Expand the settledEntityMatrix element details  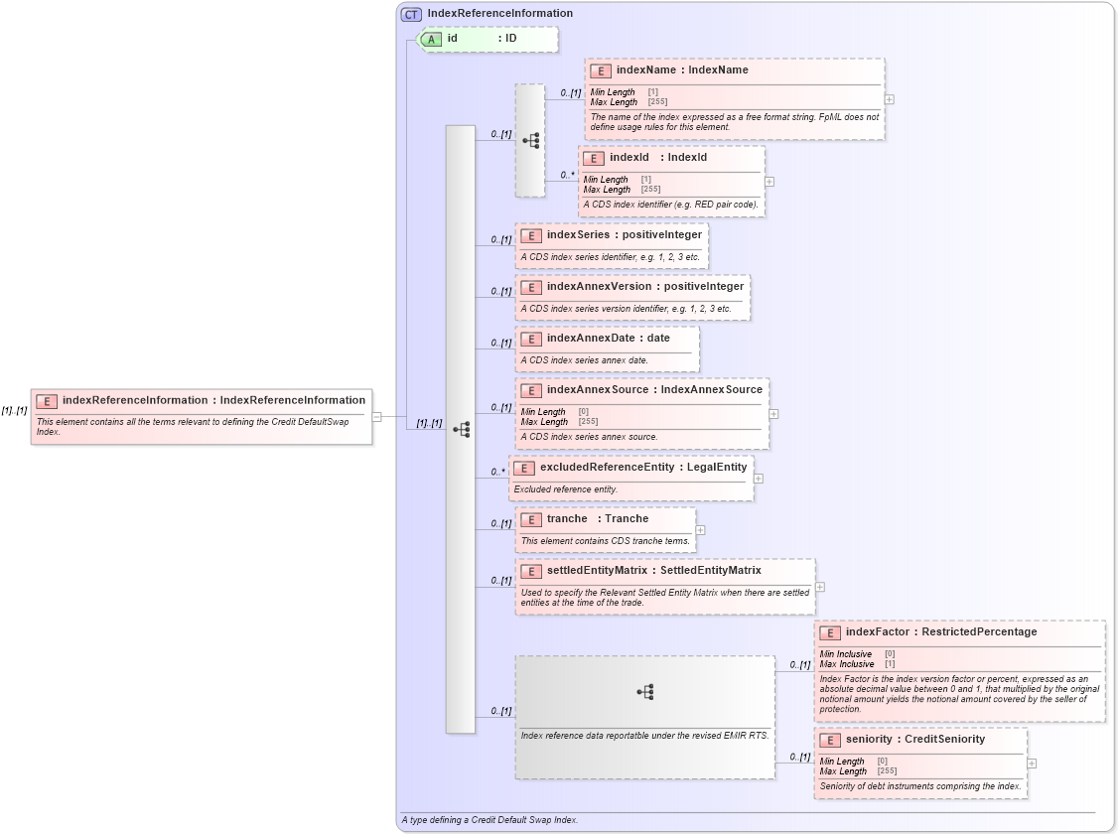click(820, 588)
